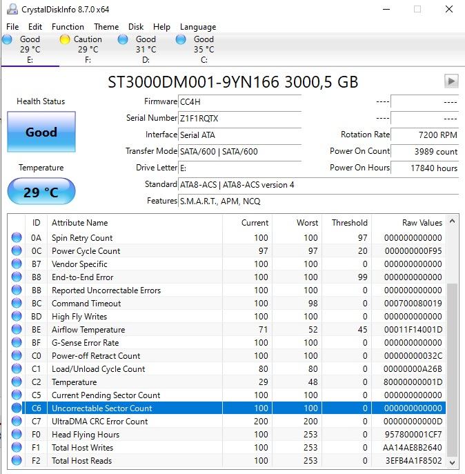The image size is (465, 474).
Task: Click status orb of Airflow Temperature row
Action: (17, 329)
